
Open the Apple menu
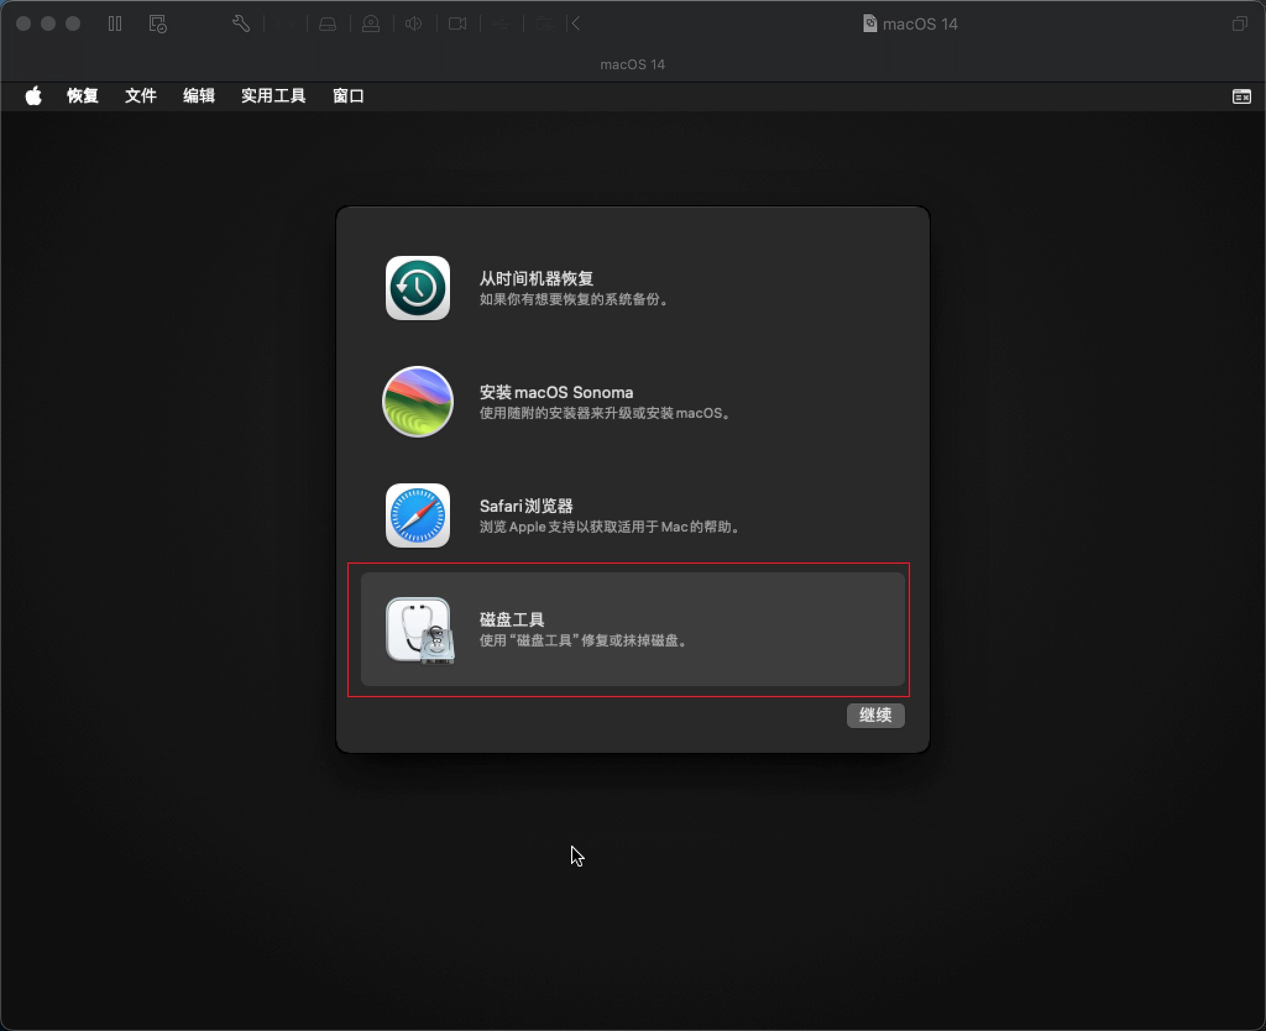pyautogui.click(x=33, y=96)
